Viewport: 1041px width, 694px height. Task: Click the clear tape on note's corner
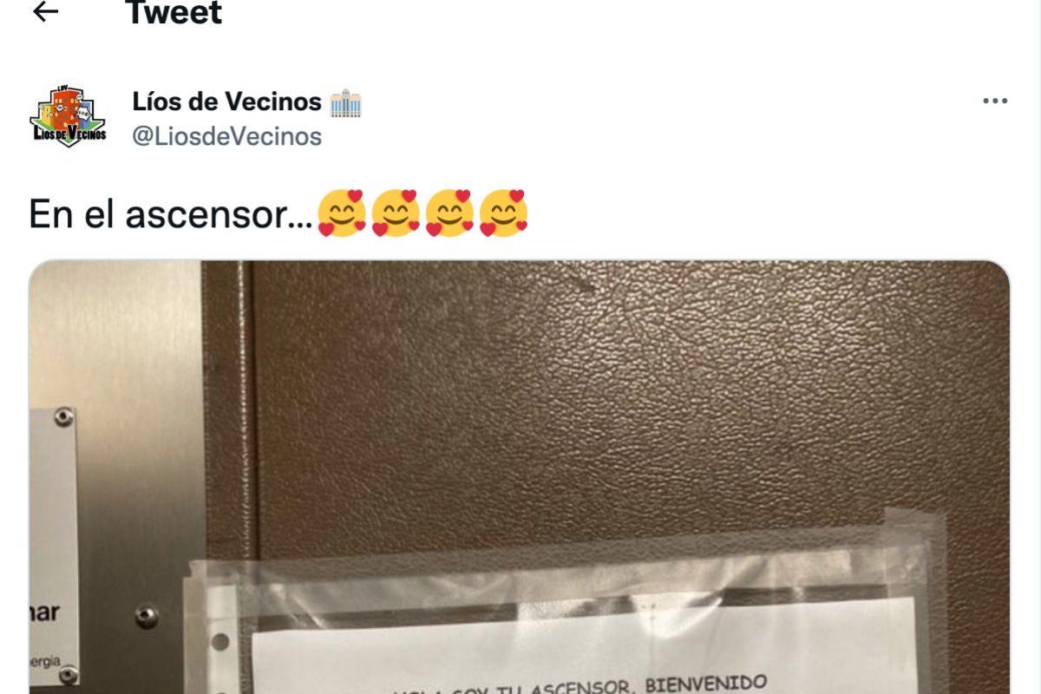click(x=913, y=535)
